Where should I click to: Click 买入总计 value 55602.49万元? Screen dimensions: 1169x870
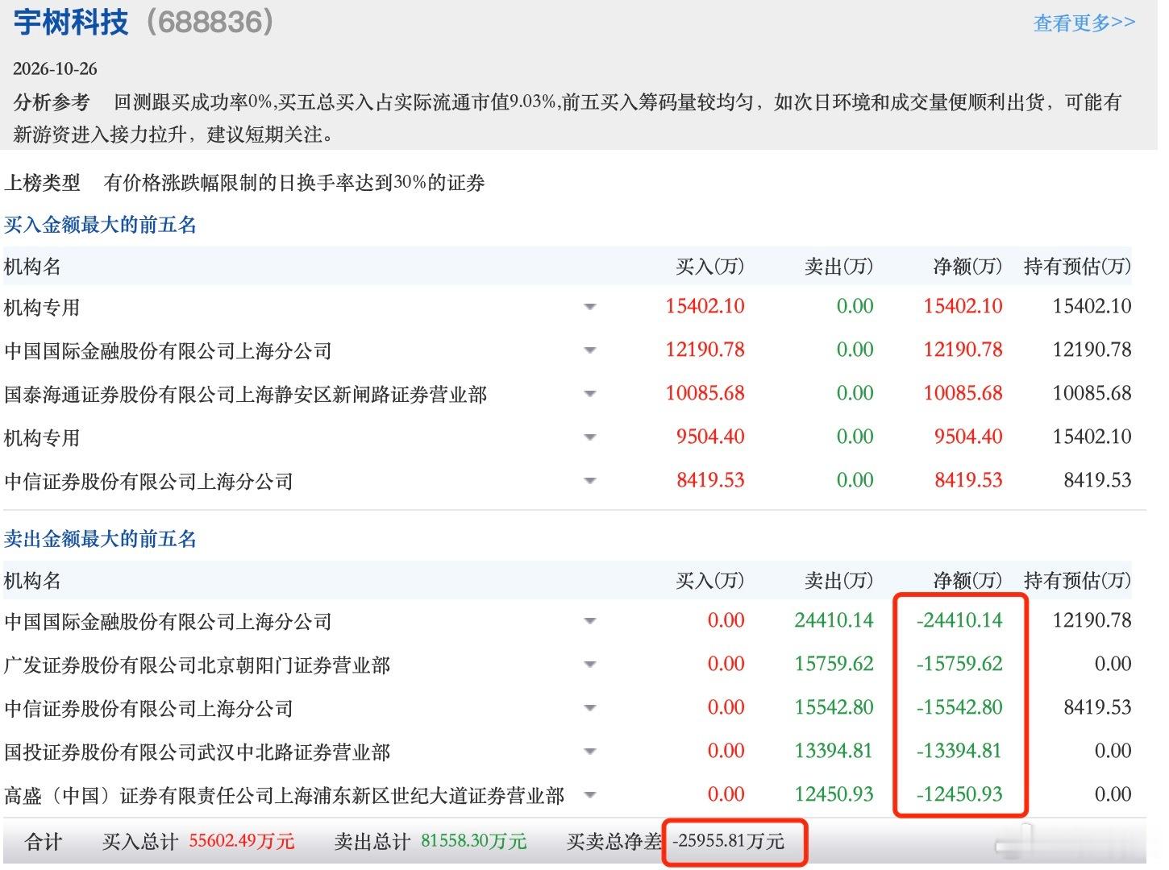242,842
